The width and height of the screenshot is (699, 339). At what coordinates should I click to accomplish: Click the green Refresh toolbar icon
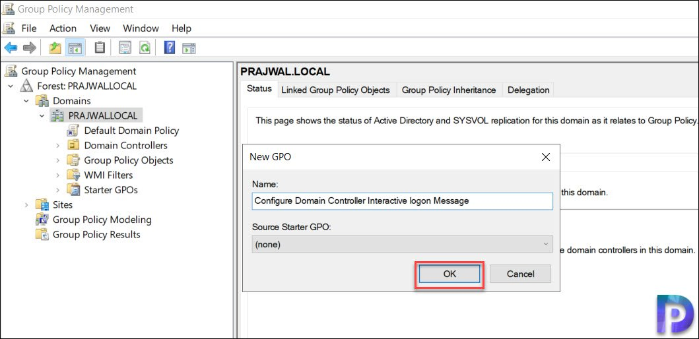(x=145, y=47)
